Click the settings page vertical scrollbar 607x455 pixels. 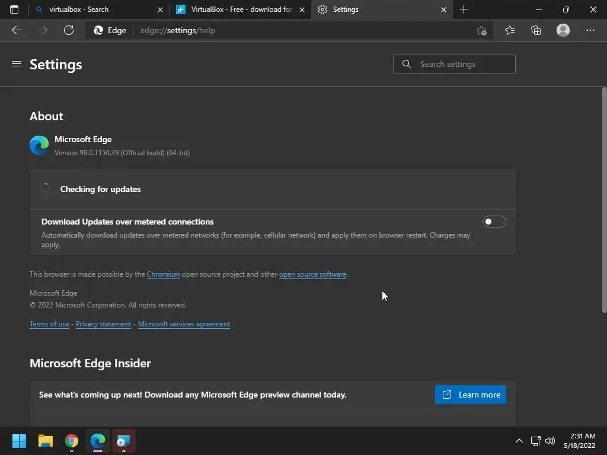click(x=604, y=200)
